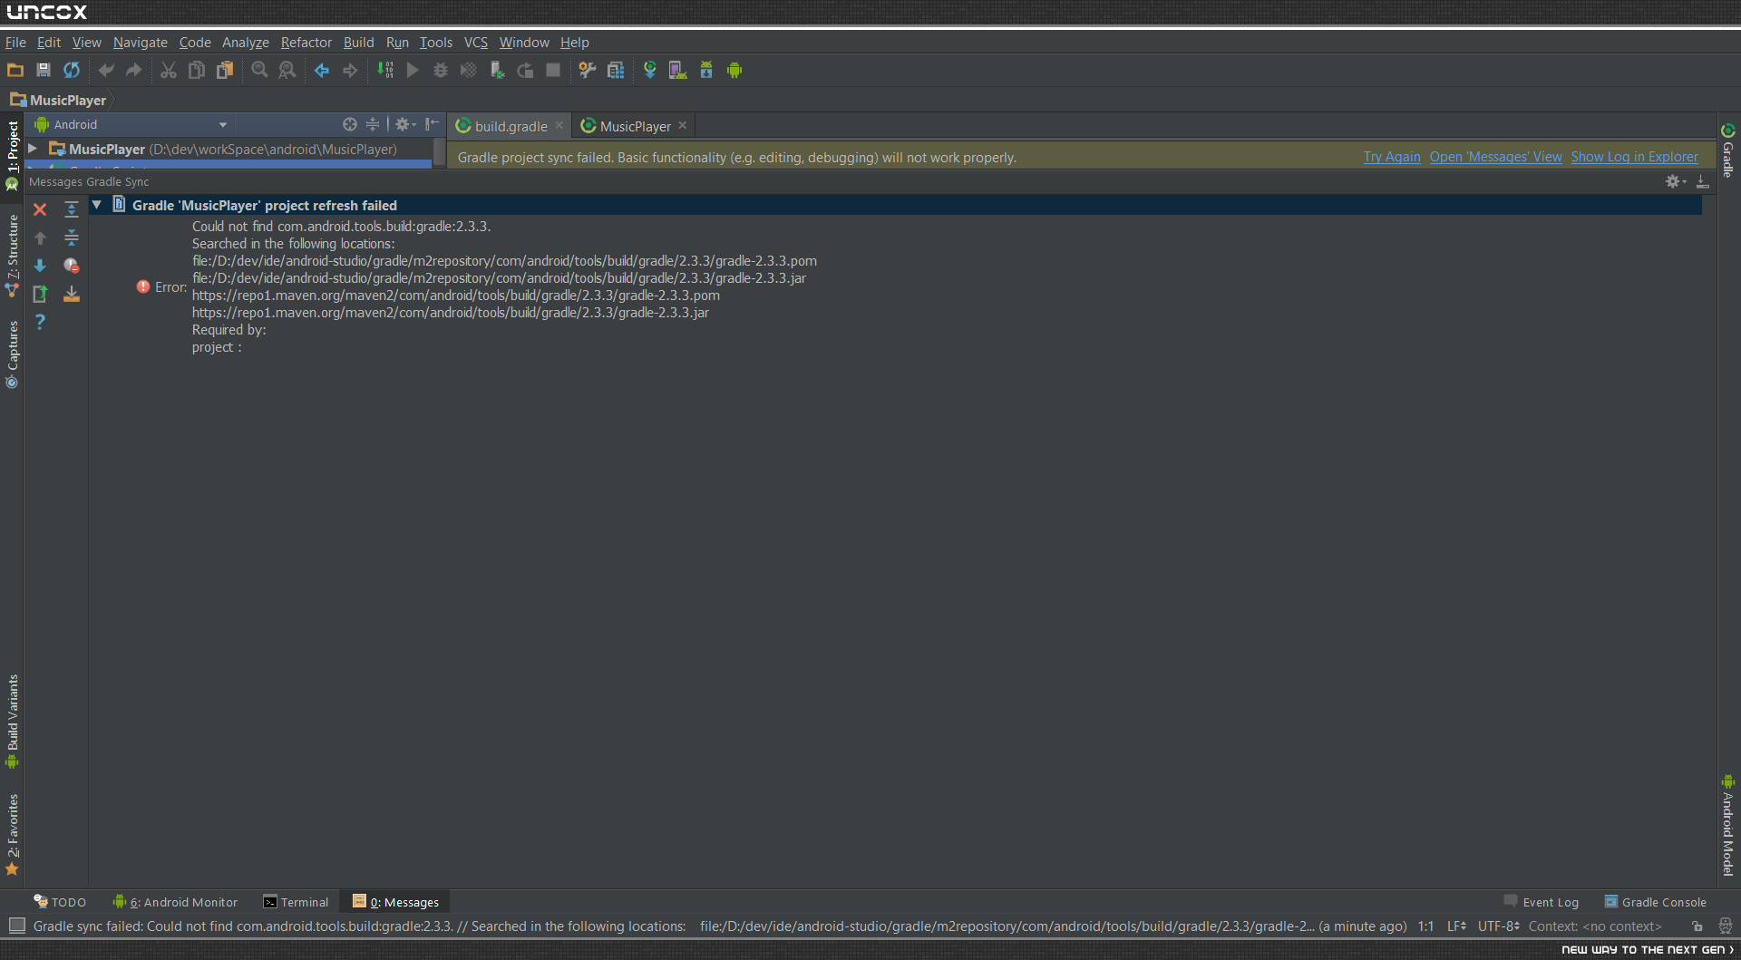Open the File menu
The width and height of the screenshot is (1741, 960).
pos(15,43)
